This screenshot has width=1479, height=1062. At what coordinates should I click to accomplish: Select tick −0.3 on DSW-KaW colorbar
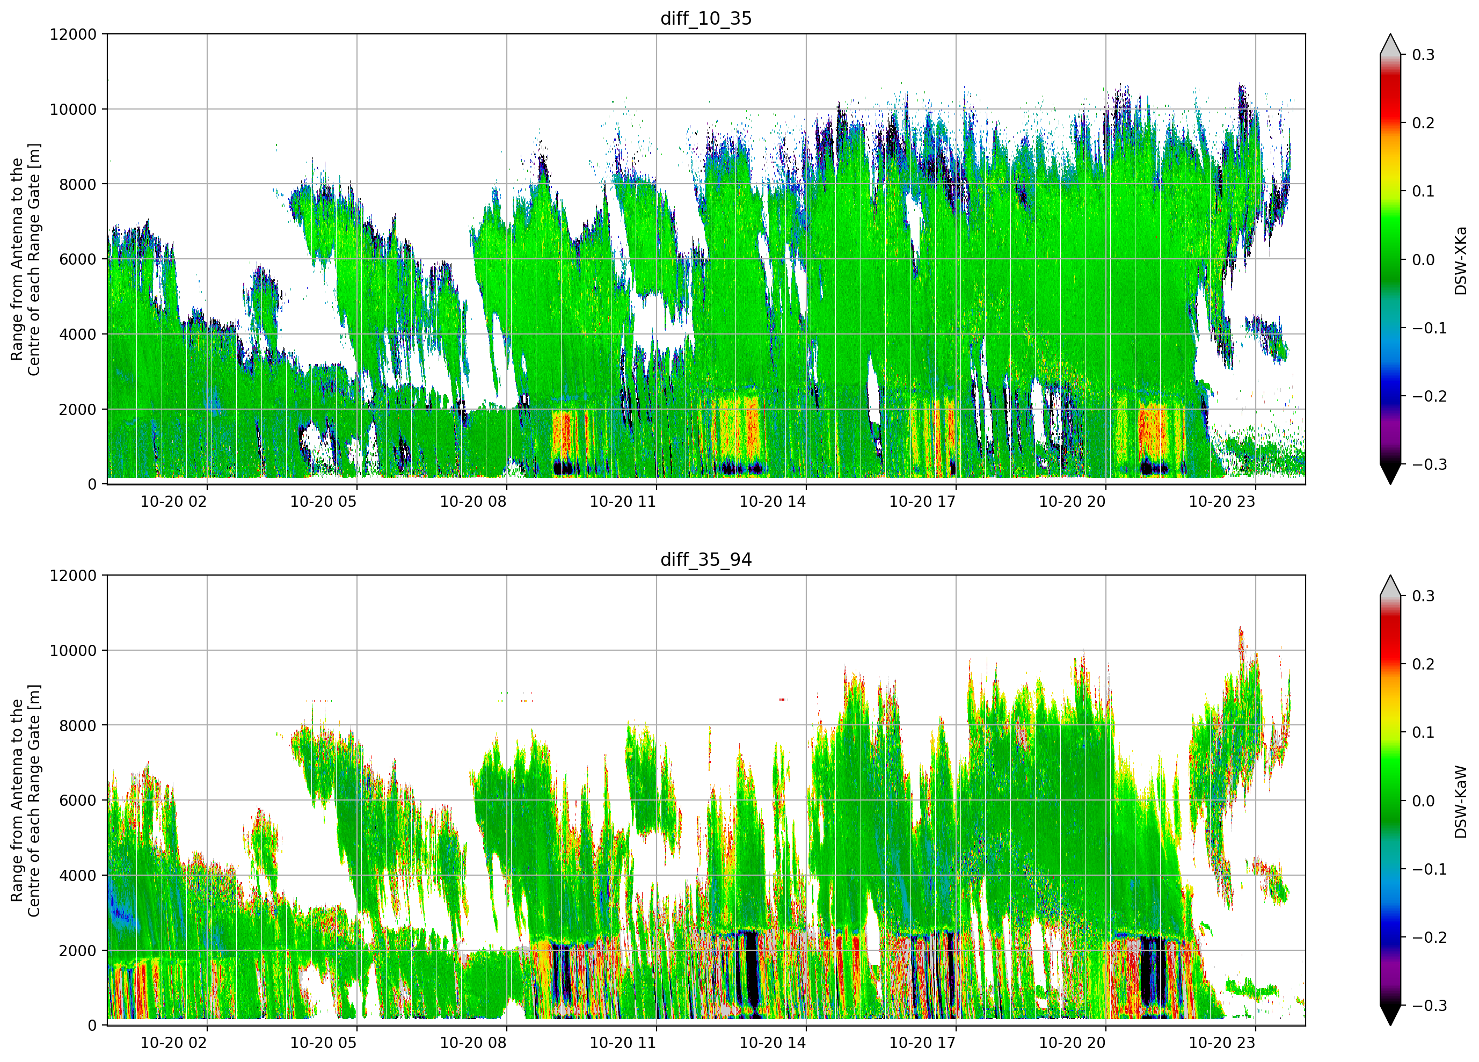click(1430, 1005)
